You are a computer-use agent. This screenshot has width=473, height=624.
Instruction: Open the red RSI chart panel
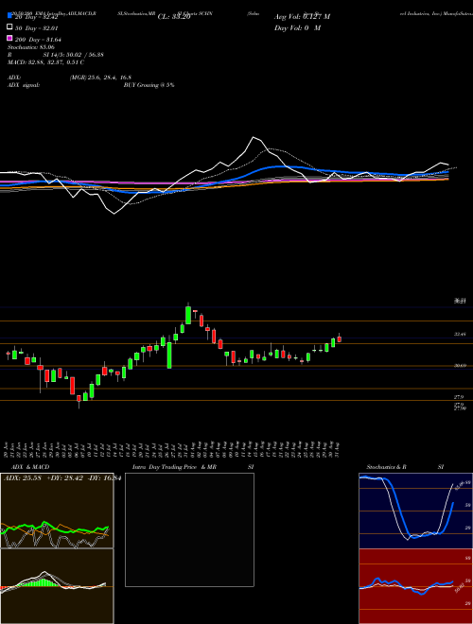(x=415, y=586)
